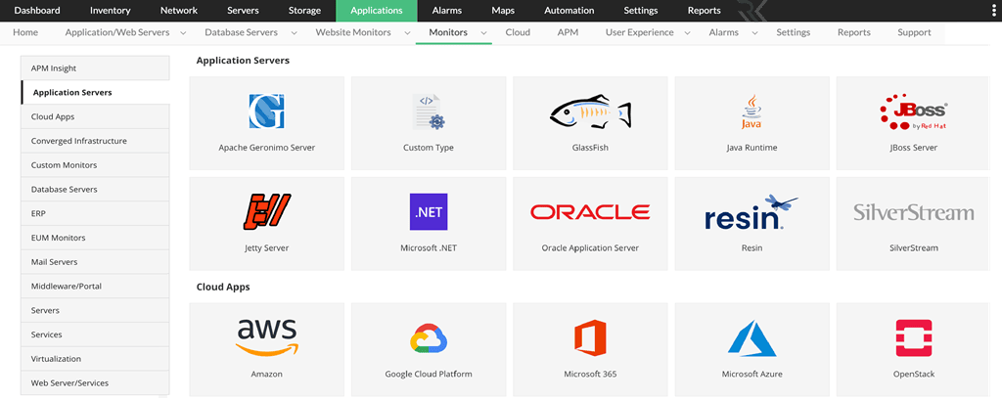Expand the Application/Web Servers dropdown arrow
Screen dimensions: 1002x401
(183, 33)
